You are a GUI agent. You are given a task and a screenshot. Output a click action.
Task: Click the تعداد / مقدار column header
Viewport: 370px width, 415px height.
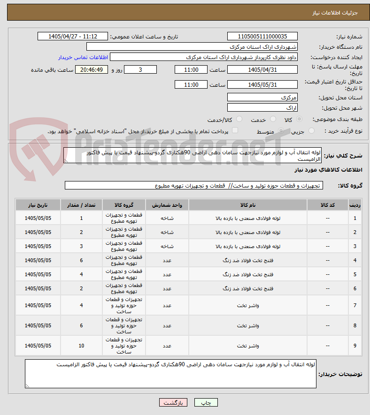click(81, 205)
